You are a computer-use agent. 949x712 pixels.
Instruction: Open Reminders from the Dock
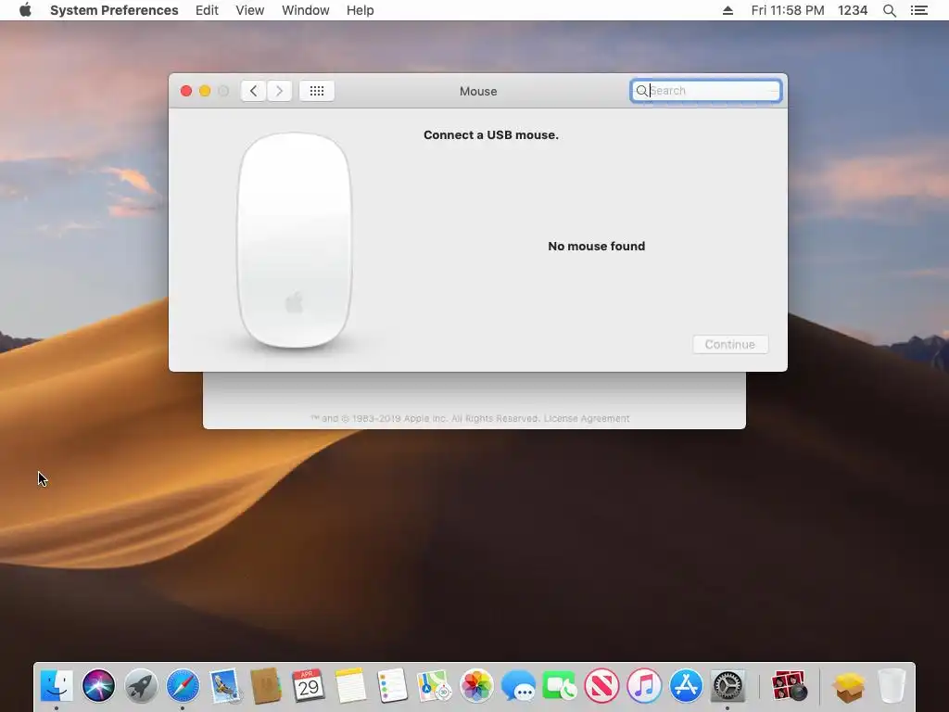[392, 686]
